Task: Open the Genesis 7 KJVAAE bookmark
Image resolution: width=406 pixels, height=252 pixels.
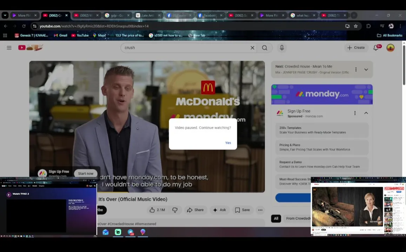Action: (31, 35)
